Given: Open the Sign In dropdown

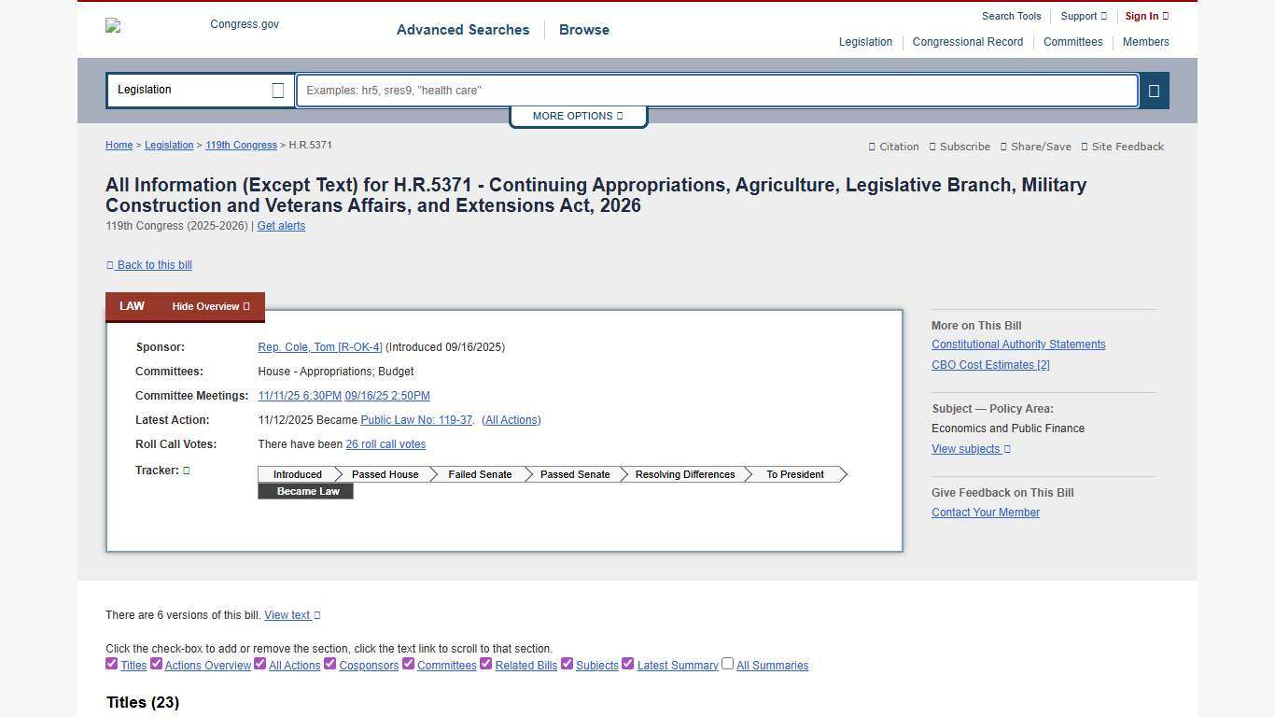Looking at the screenshot, I should click(1142, 16).
